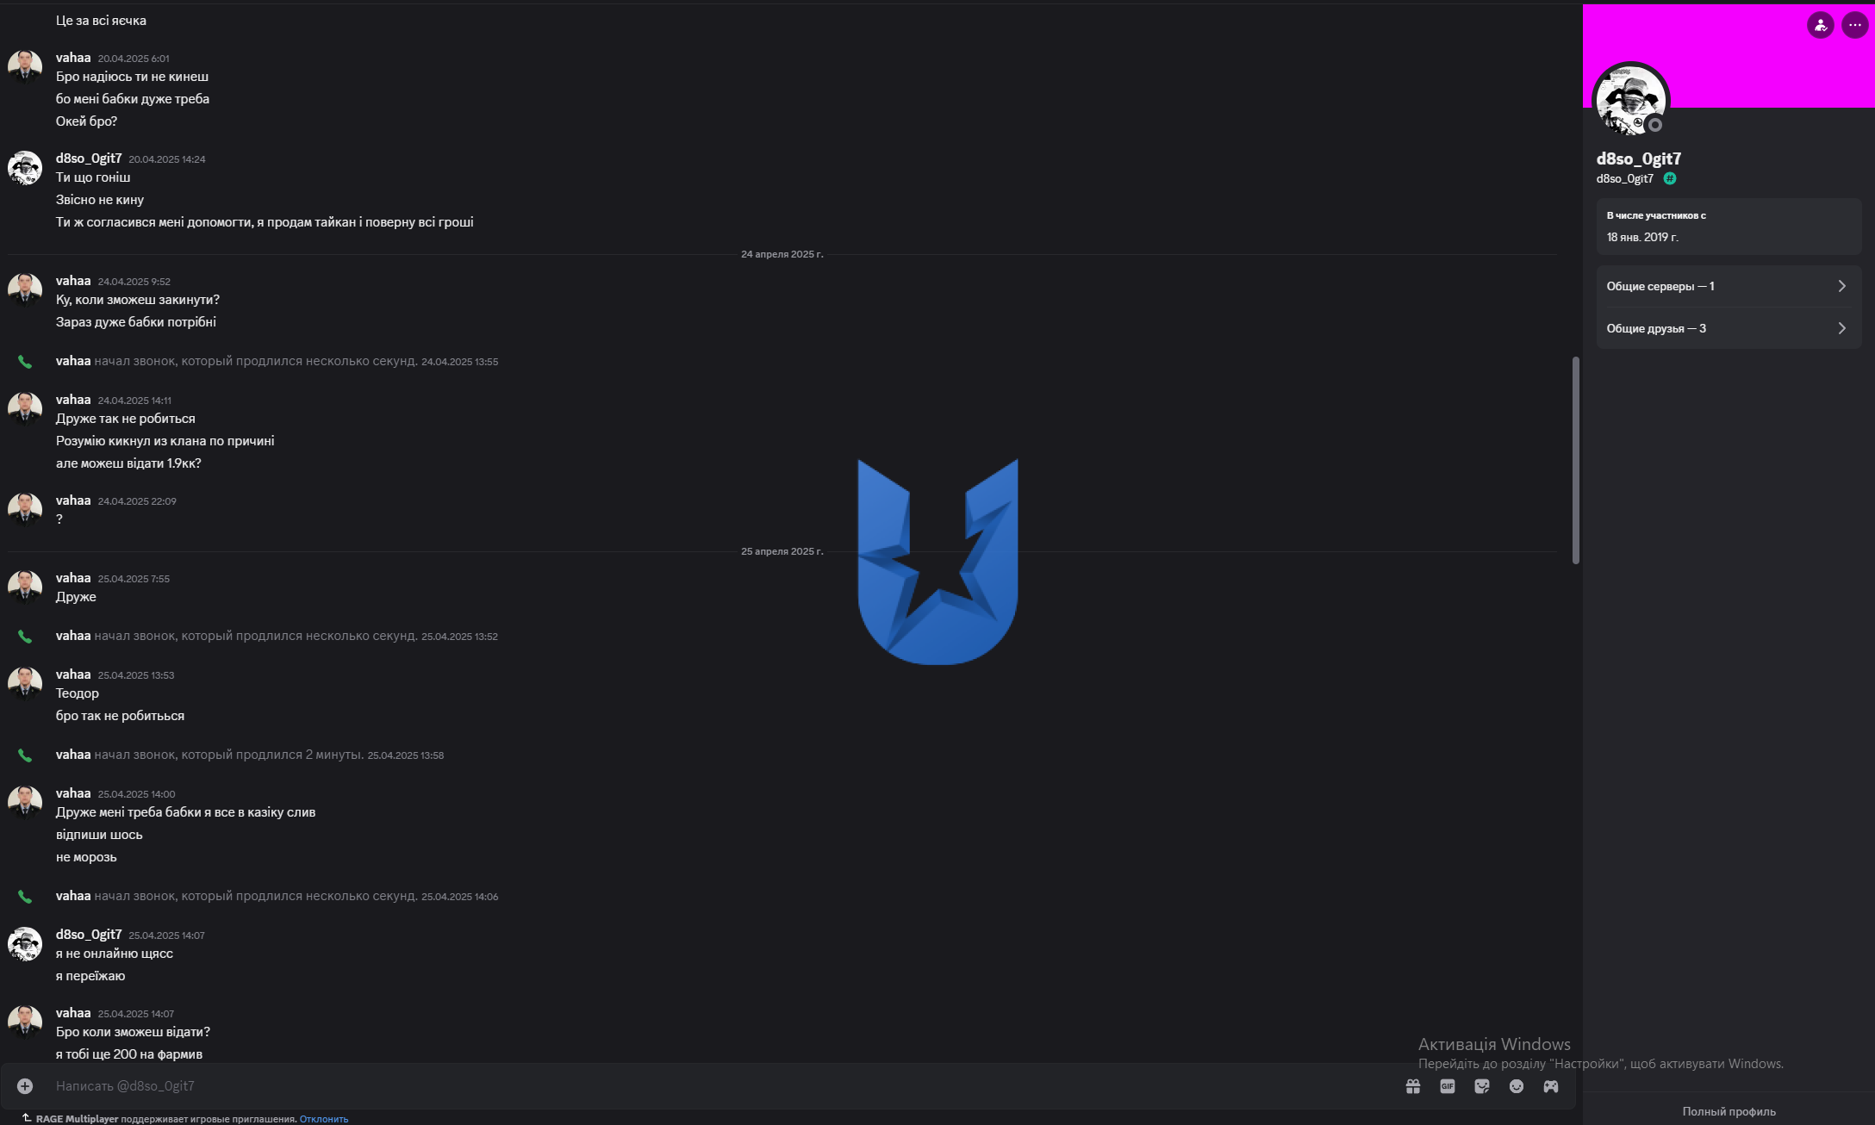
Task: Expand the "Общие друзья — 3" chevron
Action: point(1842,328)
